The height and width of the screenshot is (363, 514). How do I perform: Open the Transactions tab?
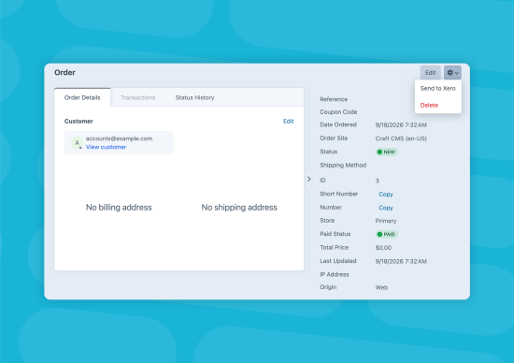pos(138,97)
